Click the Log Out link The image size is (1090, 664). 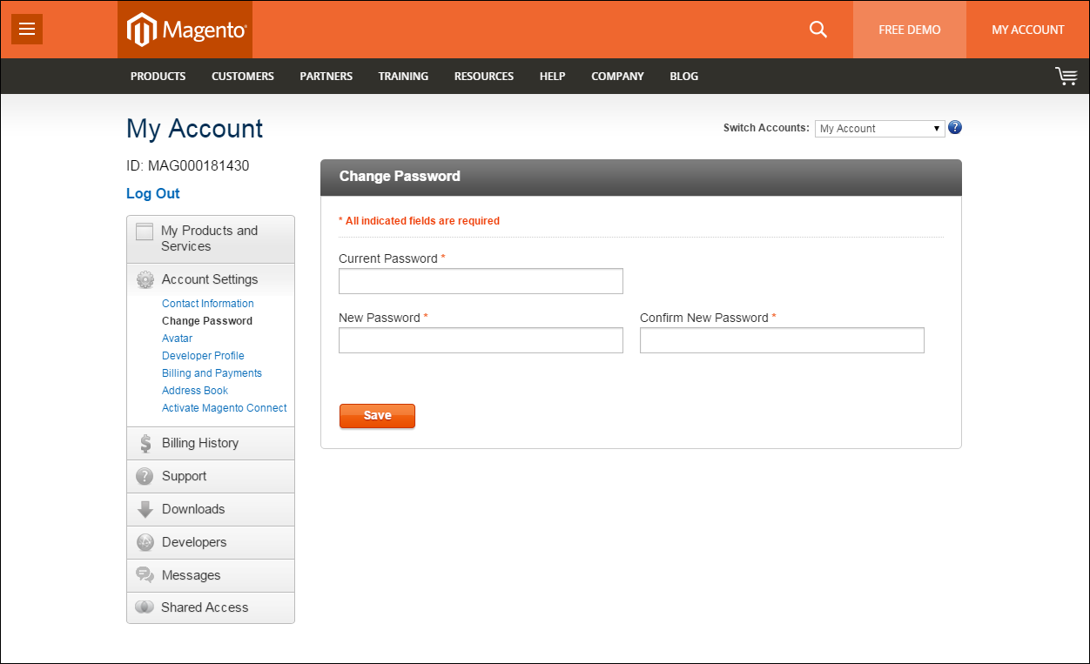click(153, 194)
